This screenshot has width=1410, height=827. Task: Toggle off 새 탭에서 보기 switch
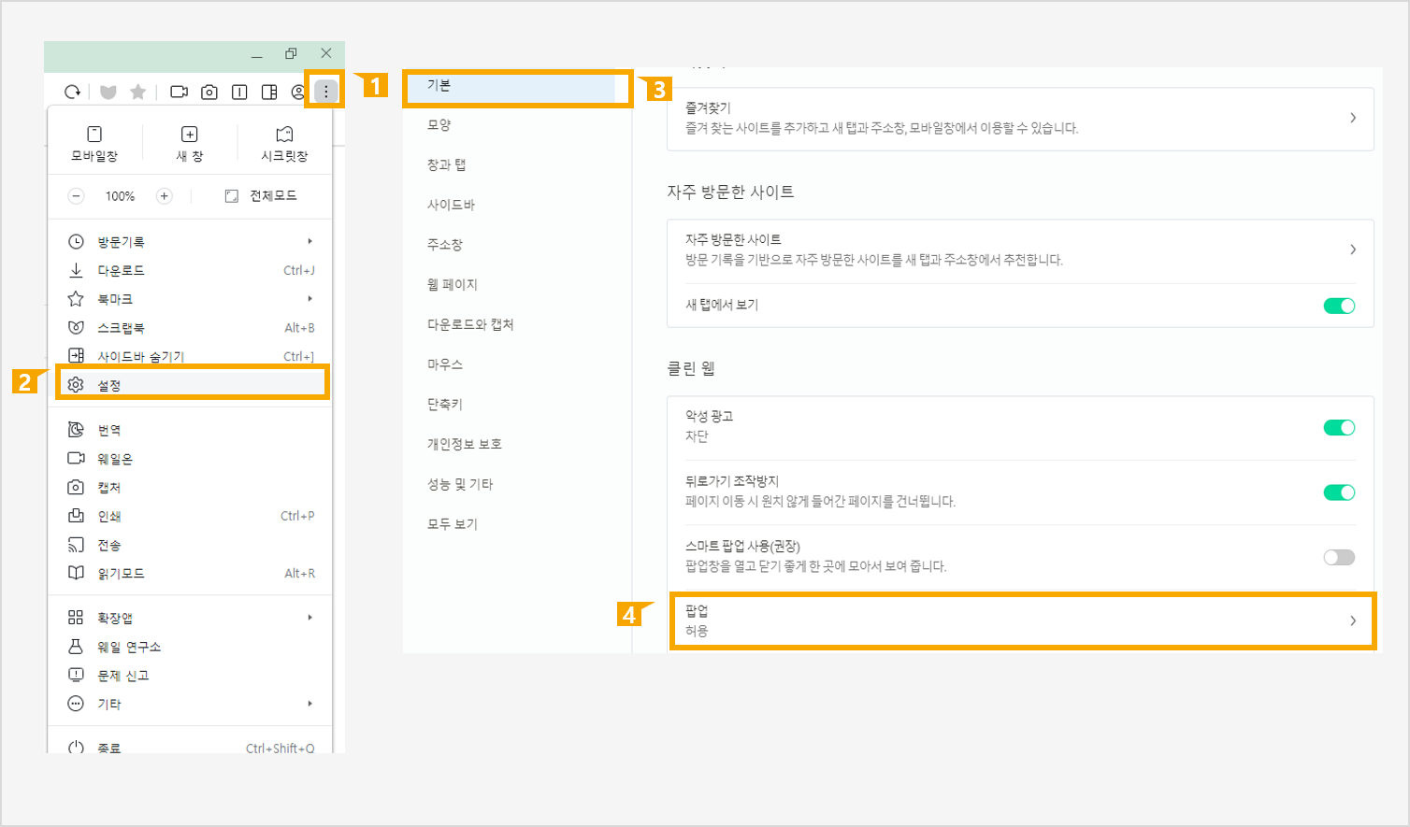point(1338,306)
